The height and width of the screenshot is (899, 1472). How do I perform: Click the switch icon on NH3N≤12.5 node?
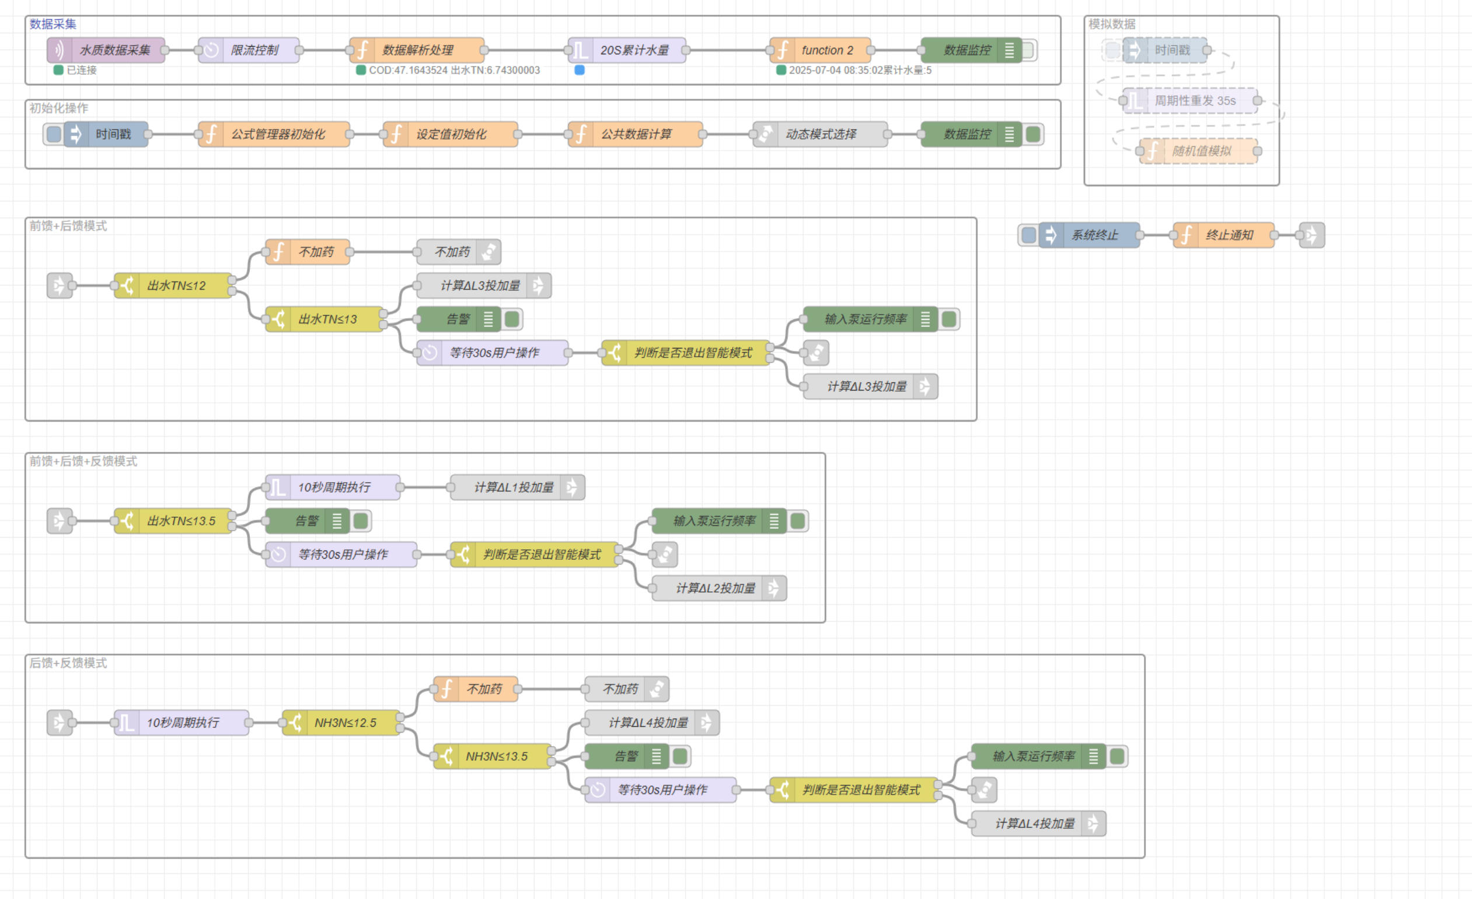tap(295, 723)
